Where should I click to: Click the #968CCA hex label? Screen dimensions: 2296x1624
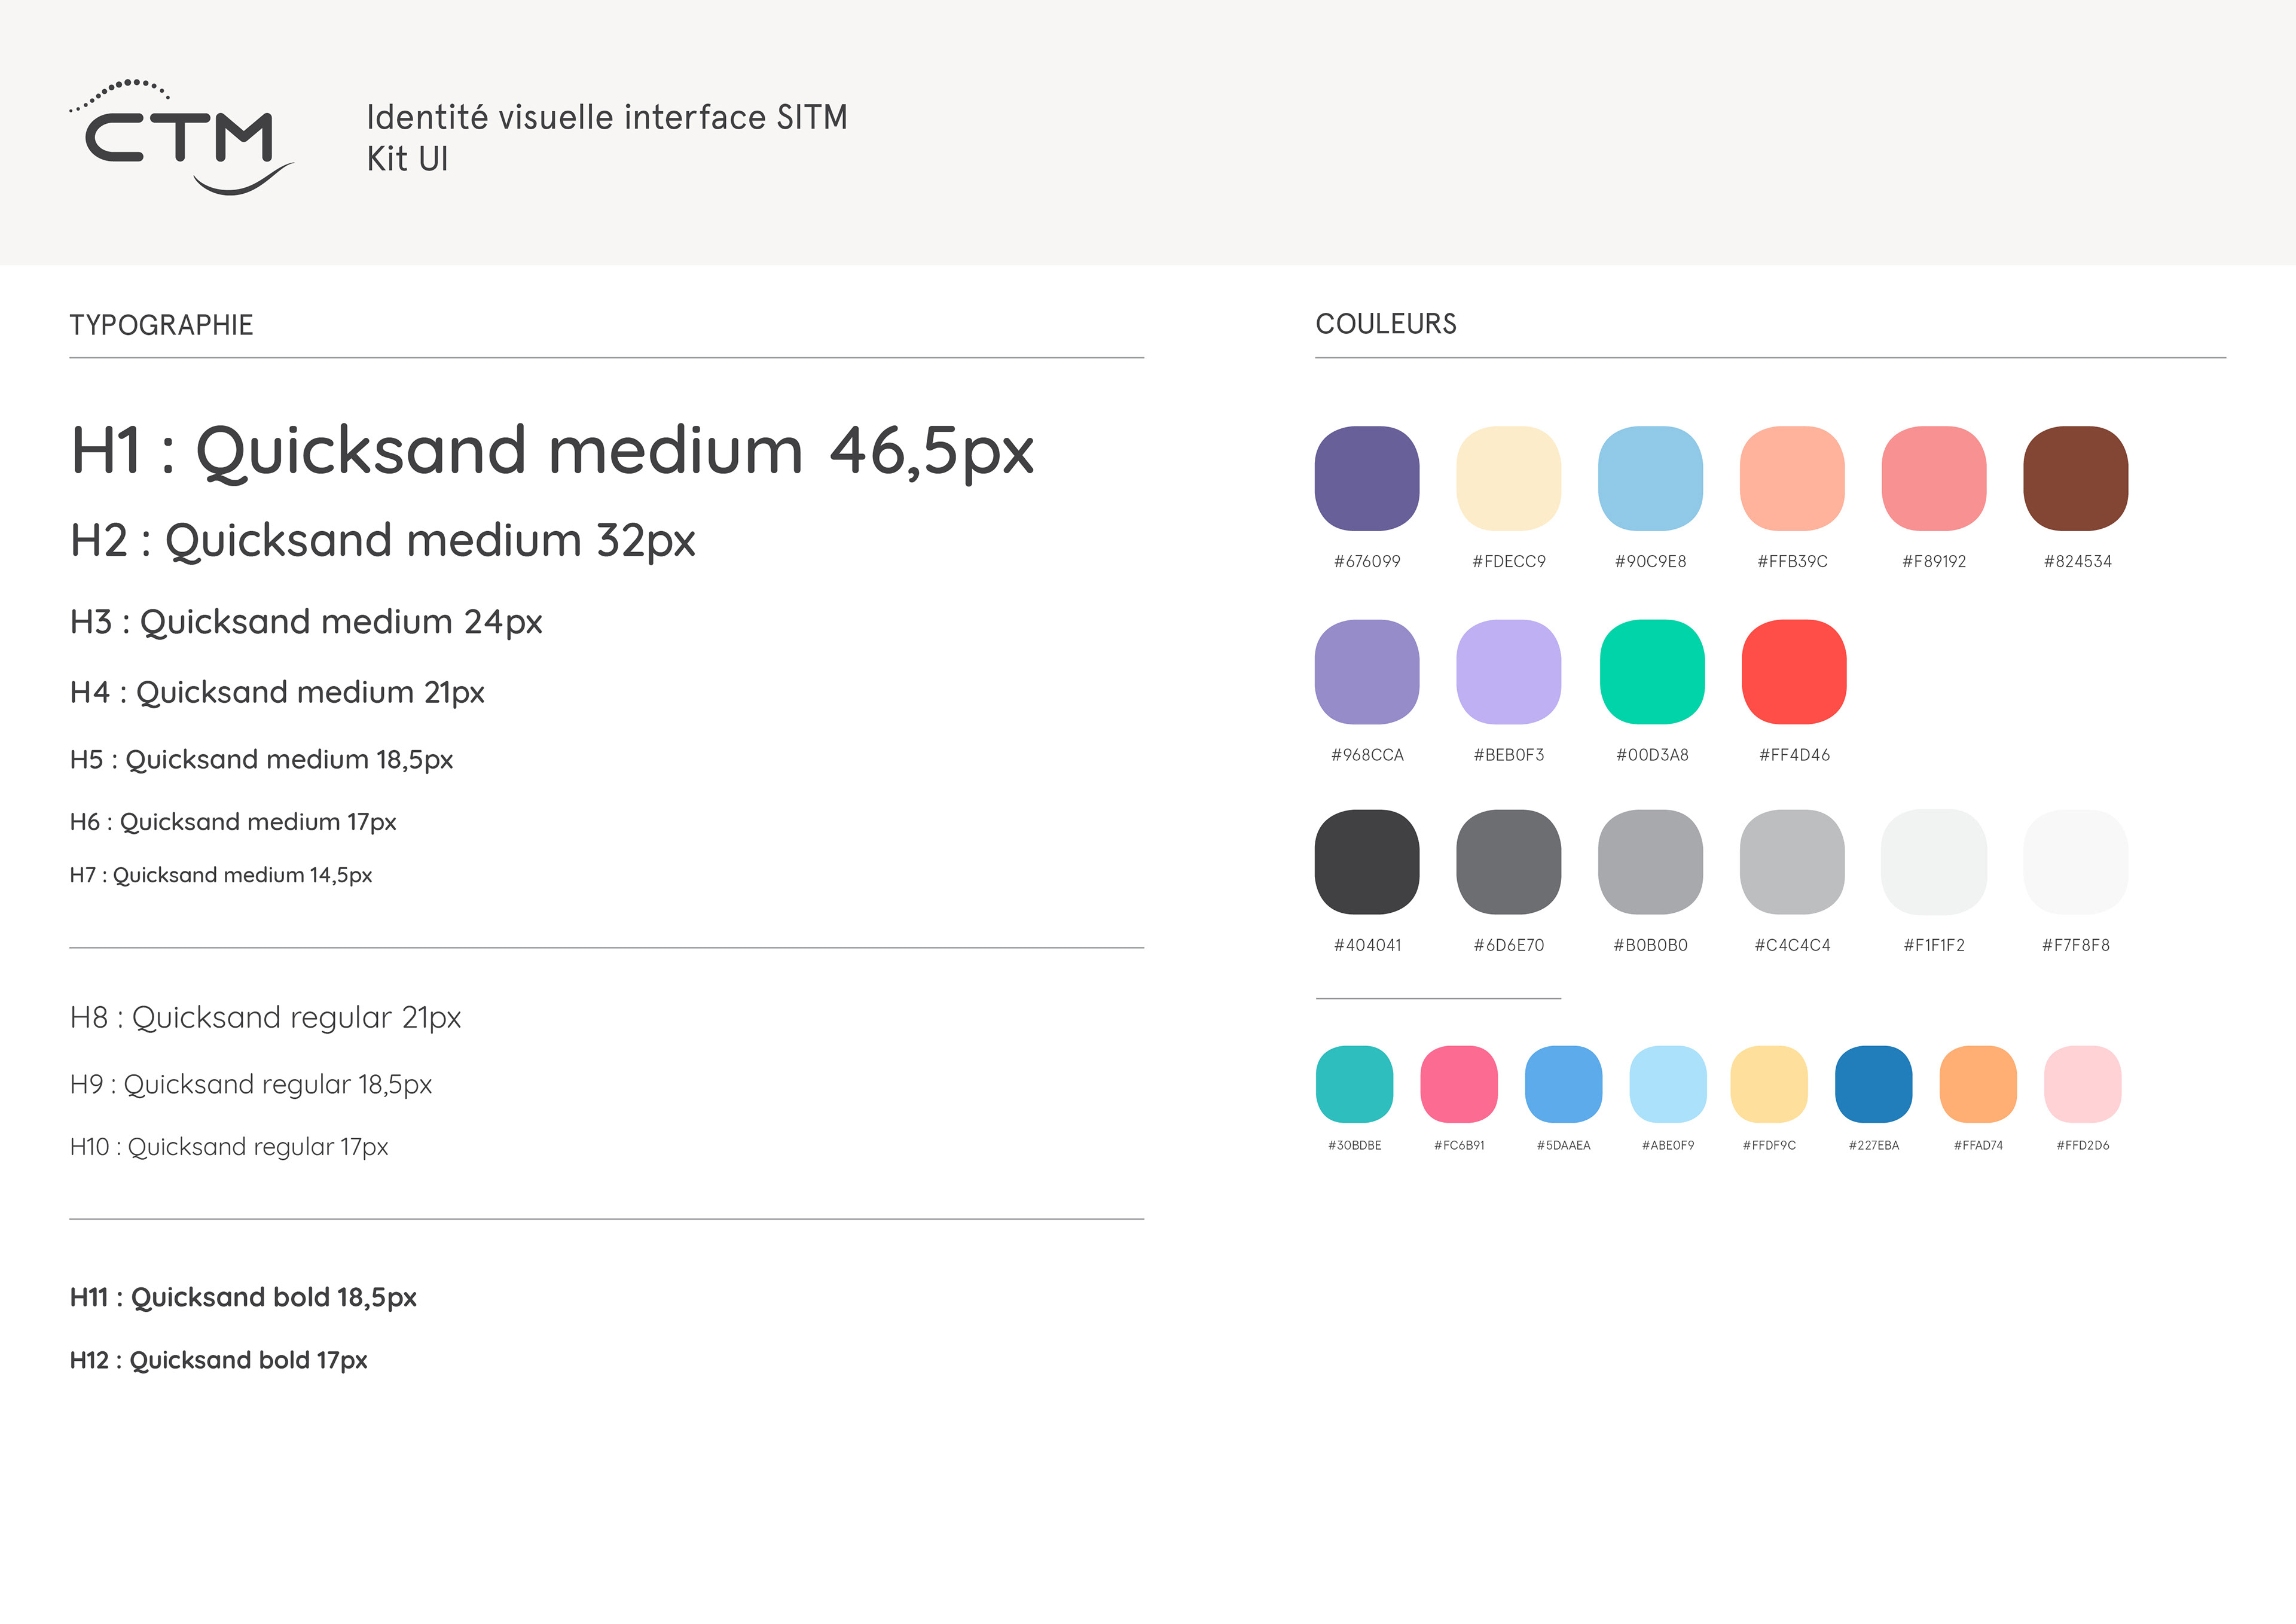(1367, 755)
